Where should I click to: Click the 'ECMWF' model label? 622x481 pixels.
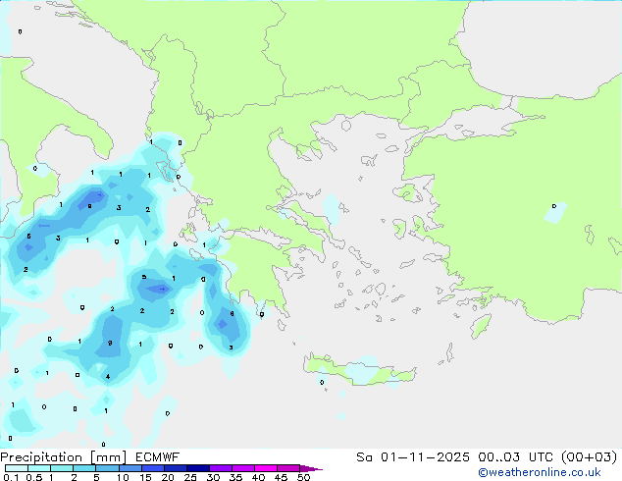click(x=158, y=457)
